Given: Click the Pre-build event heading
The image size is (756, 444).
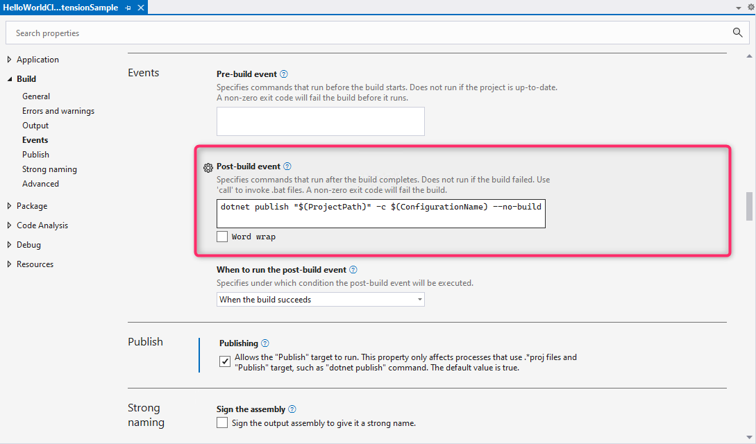Looking at the screenshot, I should pos(247,74).
